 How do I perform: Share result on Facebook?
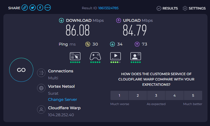pos(40,8)
